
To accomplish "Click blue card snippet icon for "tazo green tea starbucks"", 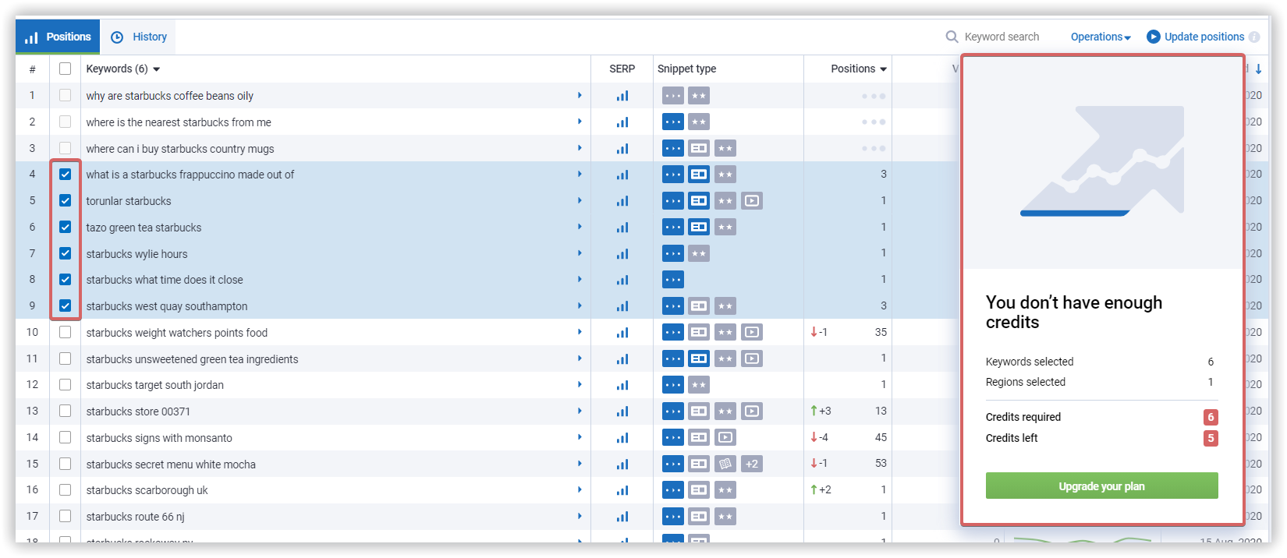I will 699,227.
